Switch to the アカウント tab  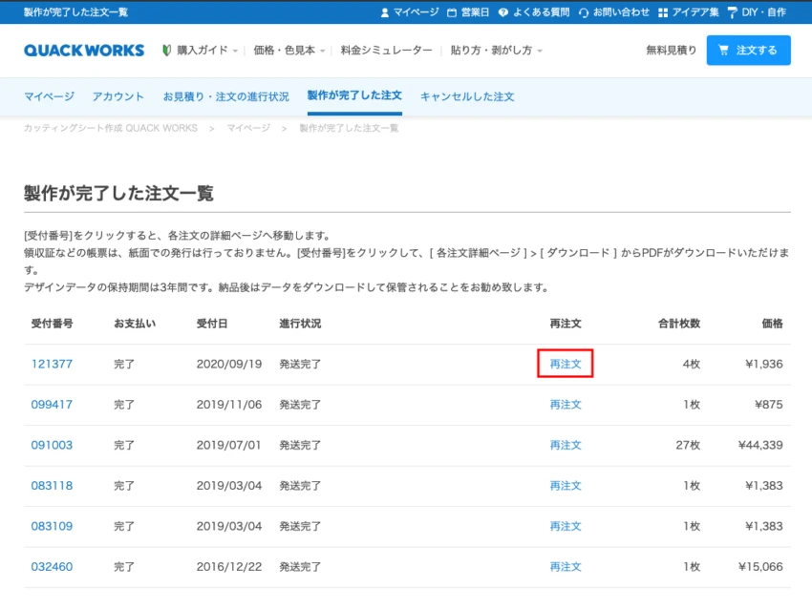[118, 96]
